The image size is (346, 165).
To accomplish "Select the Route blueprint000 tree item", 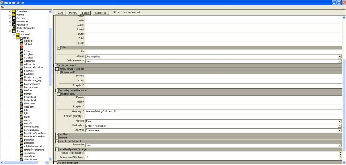I will 26,28.
